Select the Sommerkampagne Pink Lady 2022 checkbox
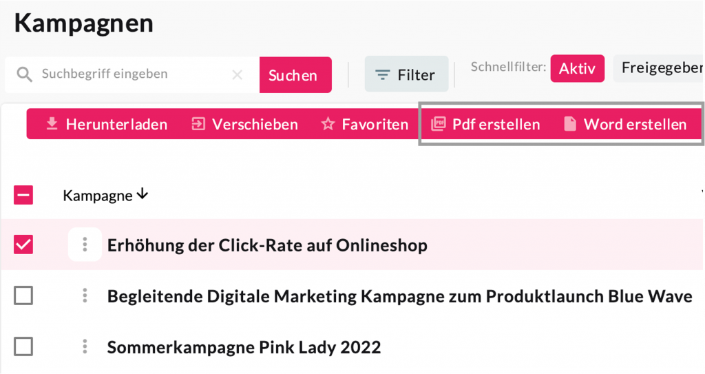This screenshot has width=705, height=374. coord(23,346)
